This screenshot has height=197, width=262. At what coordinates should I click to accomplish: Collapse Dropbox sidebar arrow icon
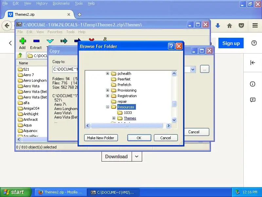coord(253,63)
